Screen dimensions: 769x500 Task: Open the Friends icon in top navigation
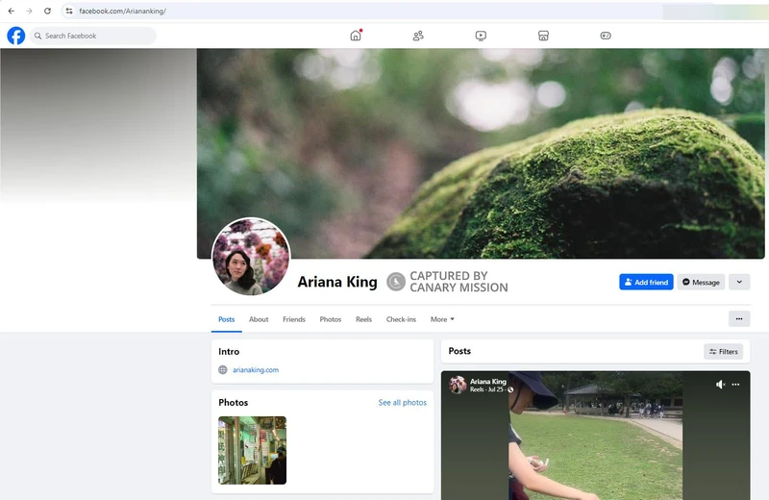[x=418, y=36]
